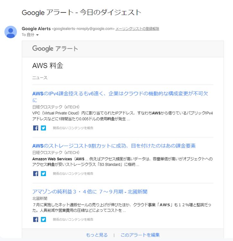Click メーリングリストの登録解除 unsubscribe link
Image resolution: width=233 pixels, height=241 pixels.
(x=137, y=29)
